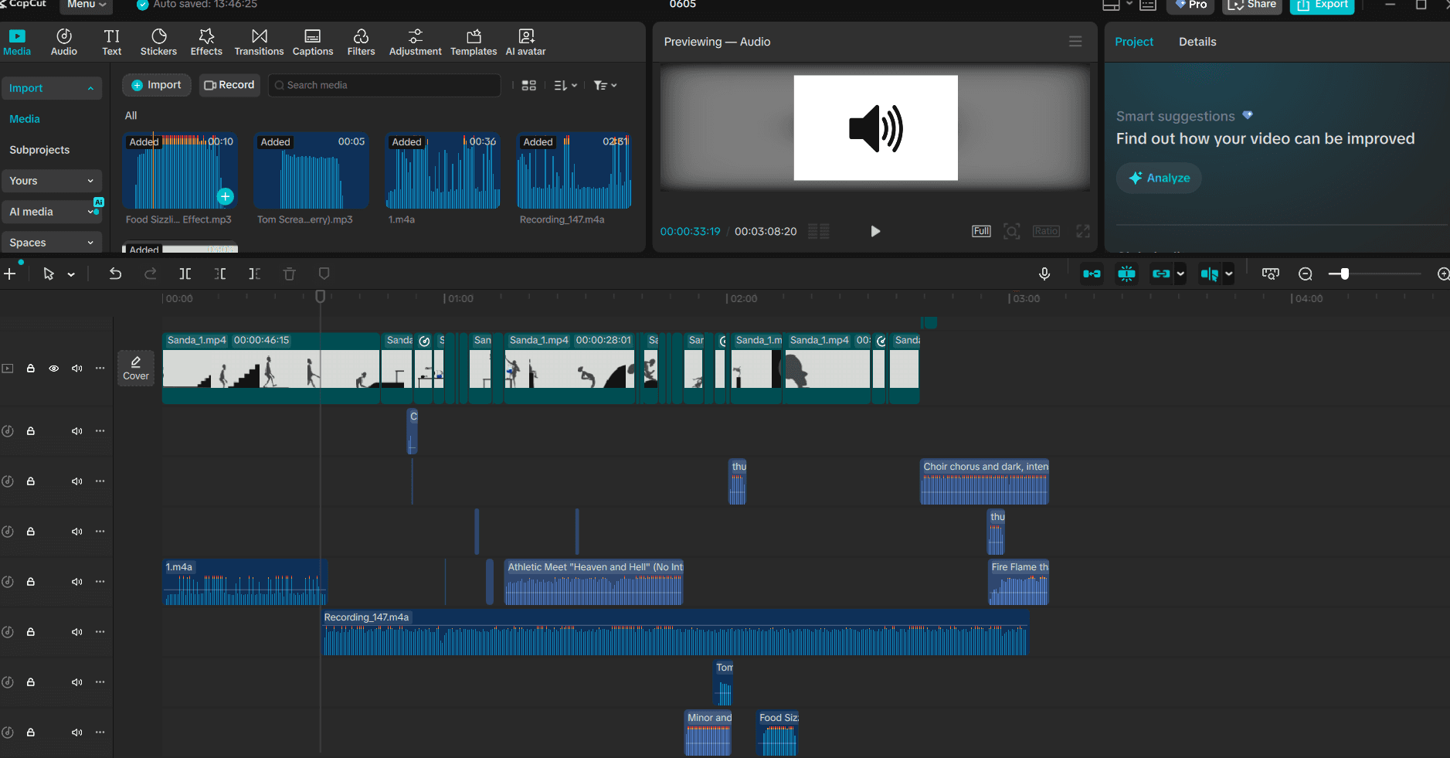Image resolution: width=1450 pixels, height=758 pixels.
Task: Open track options for the Recording_147.m4a track
Action: pos(100,632)
